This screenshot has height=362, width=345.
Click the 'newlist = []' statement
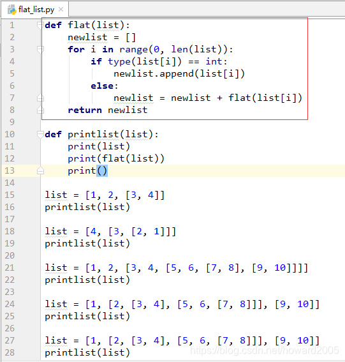(101, 37)
